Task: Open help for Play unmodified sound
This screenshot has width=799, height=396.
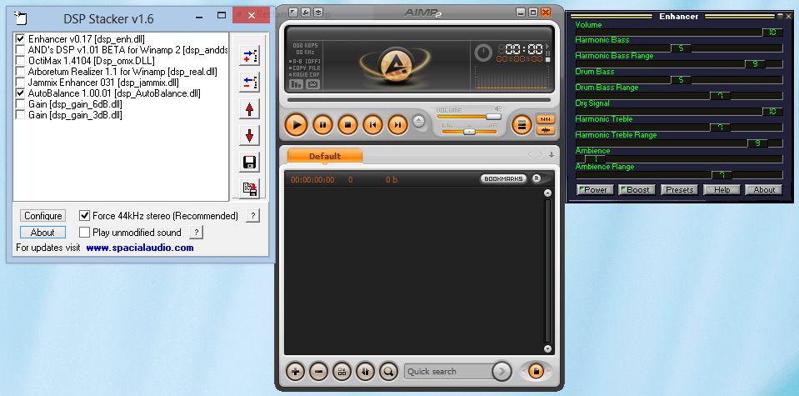Action: 196,233
